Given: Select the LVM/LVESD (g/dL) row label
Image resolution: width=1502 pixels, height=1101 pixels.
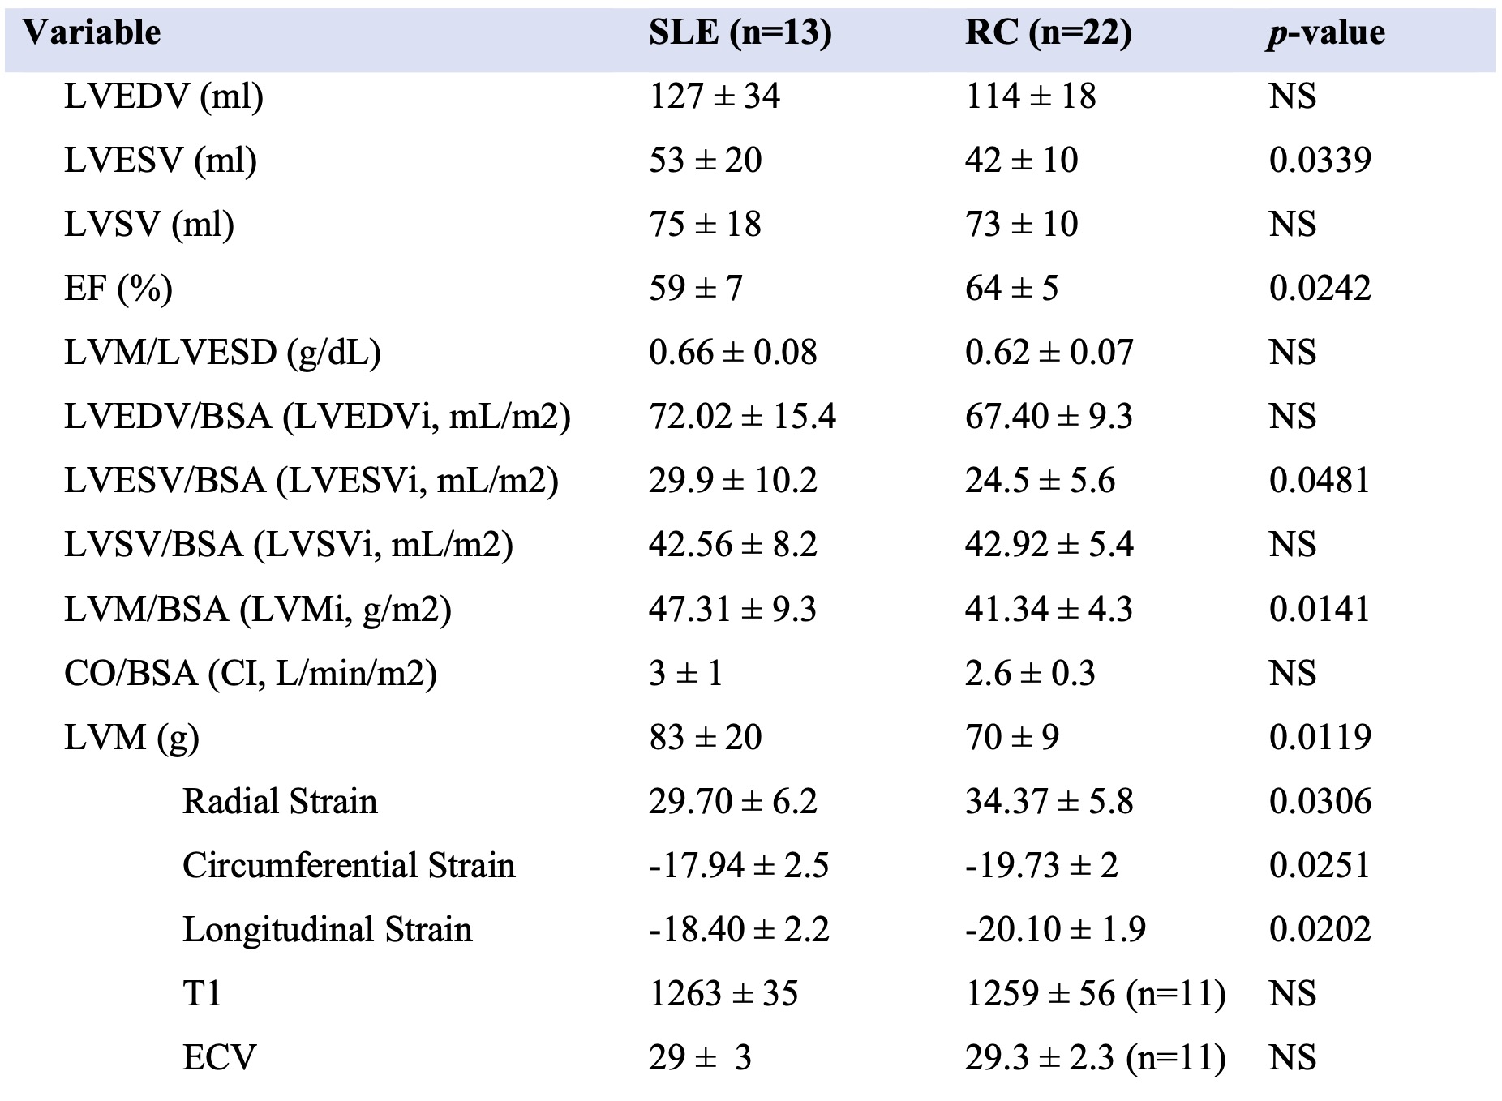Looking at the screenshot, I should [222, 353].
